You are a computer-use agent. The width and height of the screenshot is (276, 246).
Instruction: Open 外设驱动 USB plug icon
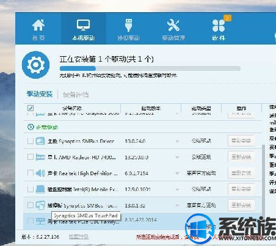click(x=128, y=25)
